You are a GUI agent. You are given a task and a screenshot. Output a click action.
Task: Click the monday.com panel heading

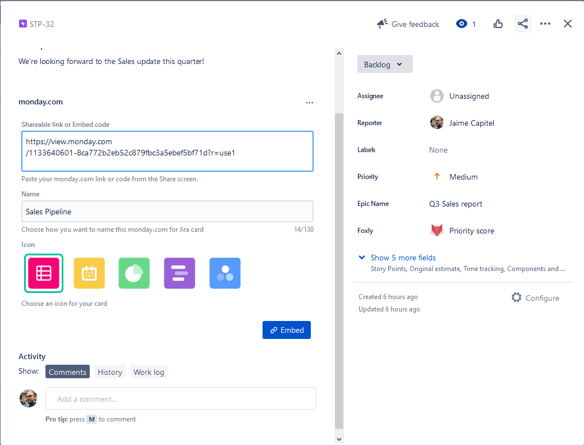[40, 102]
